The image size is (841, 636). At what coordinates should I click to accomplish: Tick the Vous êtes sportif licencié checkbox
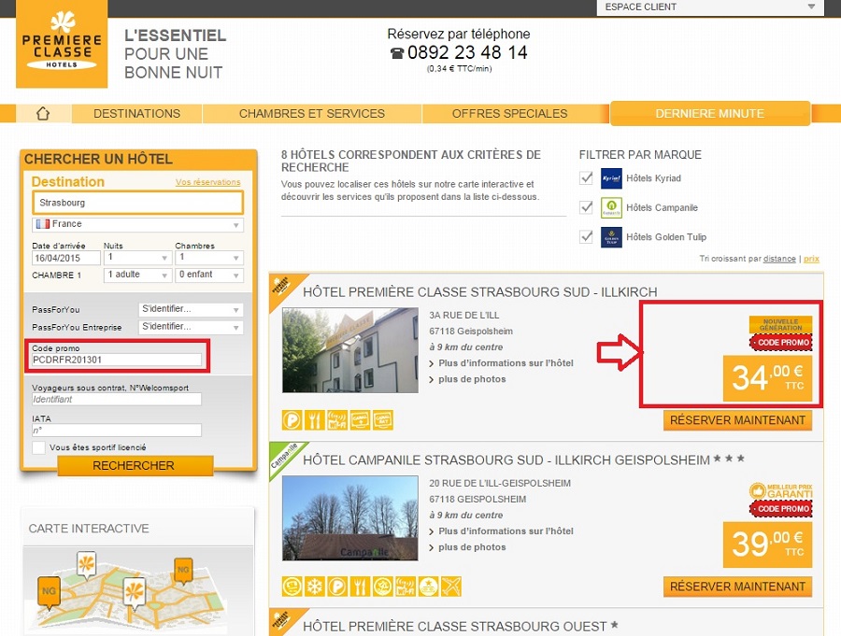(38, 447)
